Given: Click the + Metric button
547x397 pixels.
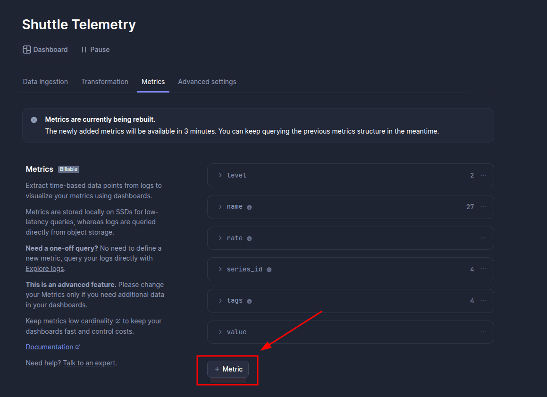Looking at the screenshot, I should point(228,369).
